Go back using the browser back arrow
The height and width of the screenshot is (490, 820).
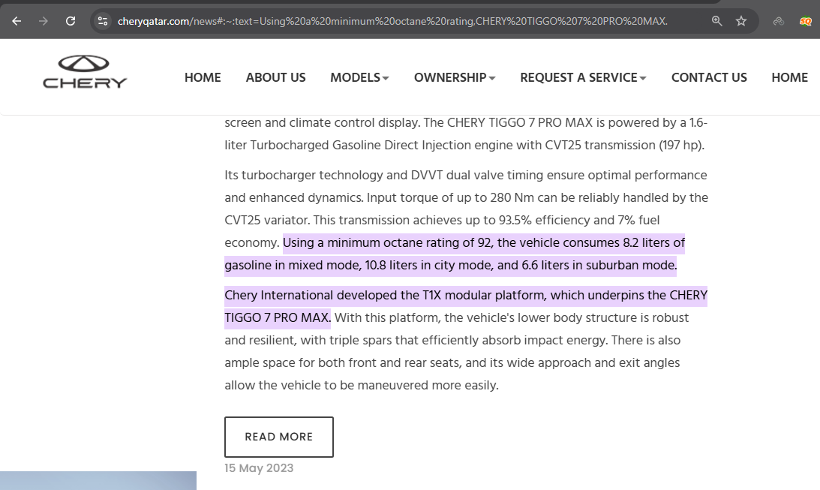coord(17,21)
